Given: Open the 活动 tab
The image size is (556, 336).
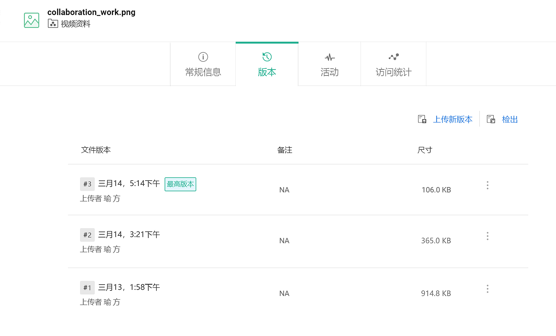Looking at the screenshot, I should (x=329, y=72).
